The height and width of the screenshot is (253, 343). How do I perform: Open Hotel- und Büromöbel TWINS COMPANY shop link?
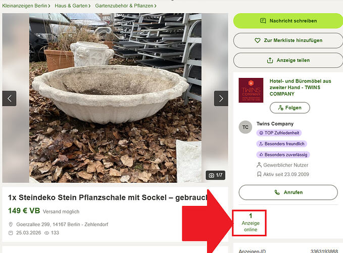click(x=301, y=88)
